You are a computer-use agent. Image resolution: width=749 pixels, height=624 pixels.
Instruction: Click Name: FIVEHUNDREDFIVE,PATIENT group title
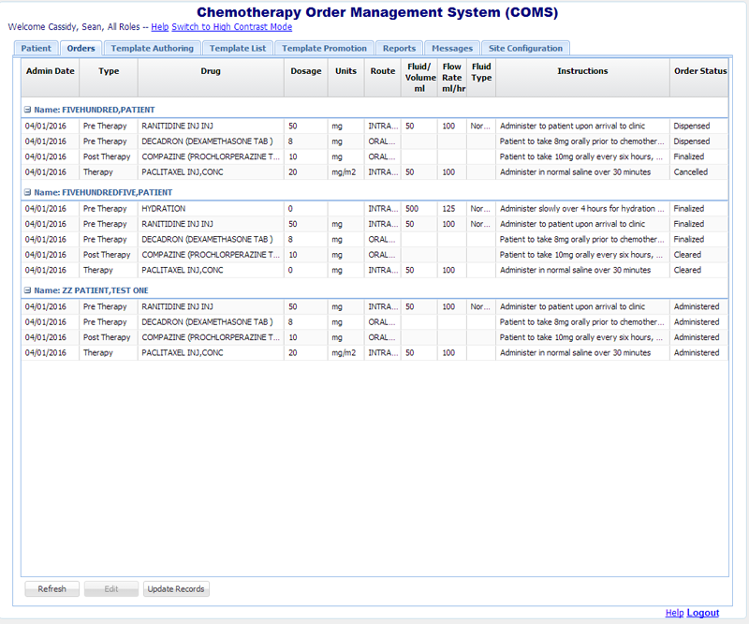pos(103,192)
